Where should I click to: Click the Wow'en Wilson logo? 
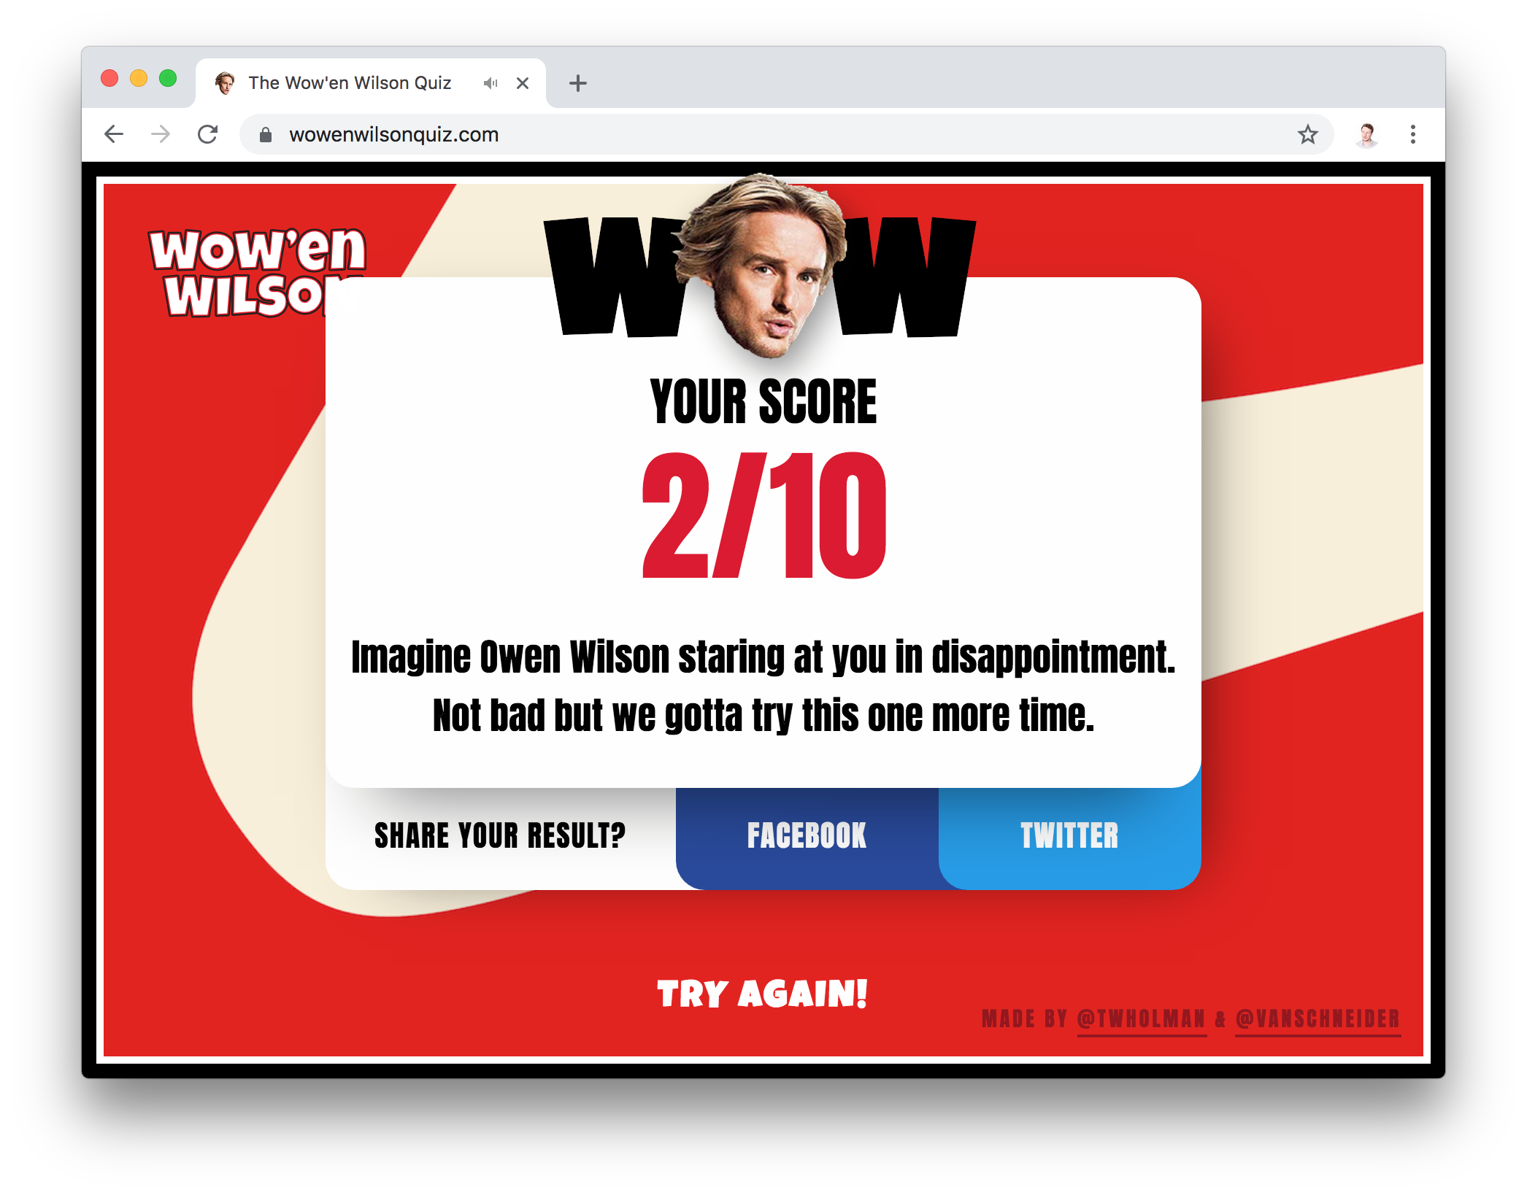click(x=257, y=273)
